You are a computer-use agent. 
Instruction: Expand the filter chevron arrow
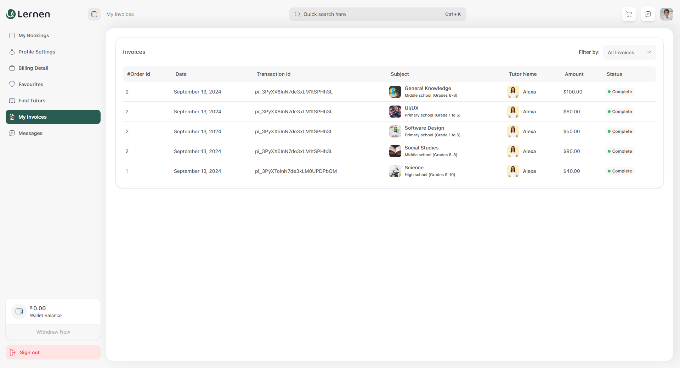(649, 52)
